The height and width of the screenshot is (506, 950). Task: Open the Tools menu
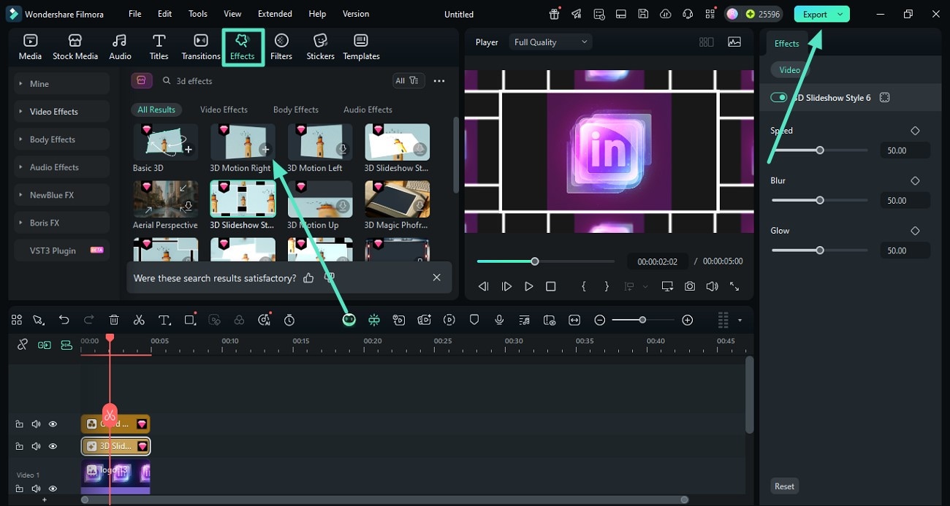click(198, 14)
